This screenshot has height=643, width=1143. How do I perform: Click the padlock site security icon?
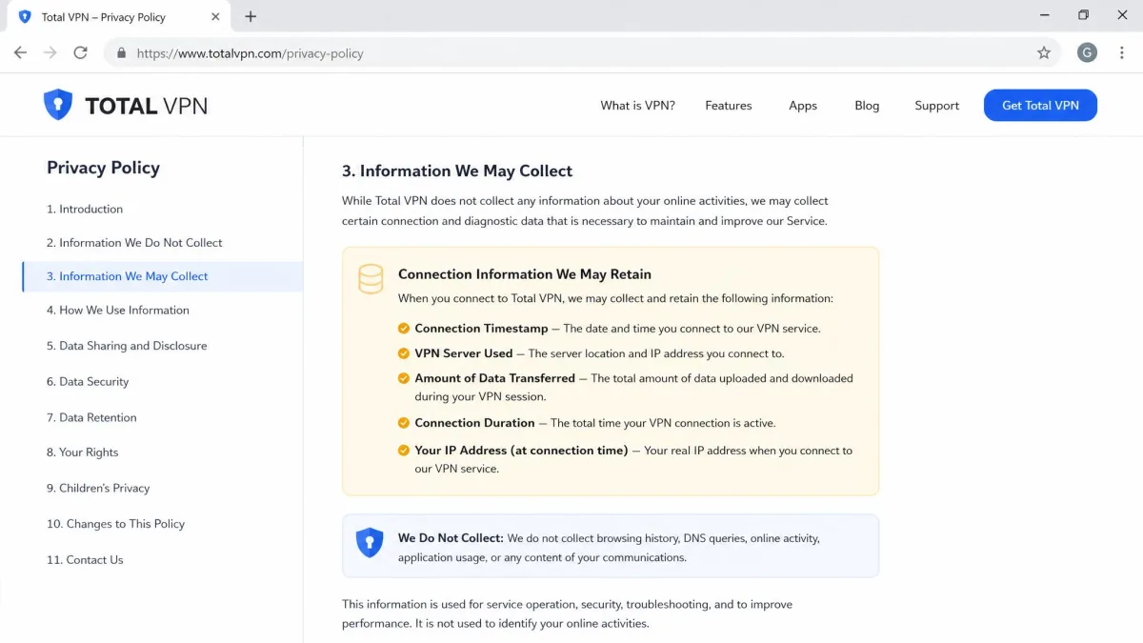(121, 53)
